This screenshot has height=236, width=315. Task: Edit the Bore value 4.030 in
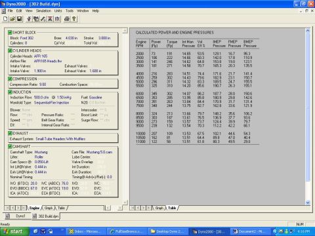[x=72, y=38]
